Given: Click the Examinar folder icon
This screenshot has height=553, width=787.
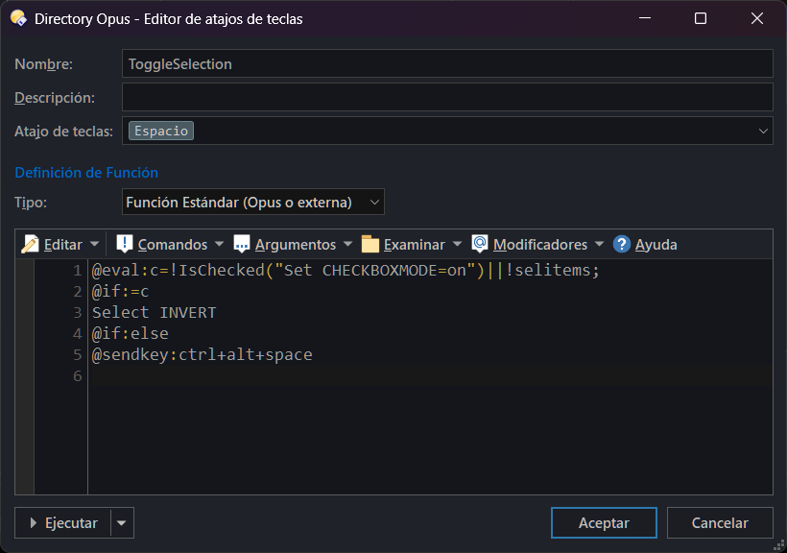Looking at the screenshot, I should (370, 244).
